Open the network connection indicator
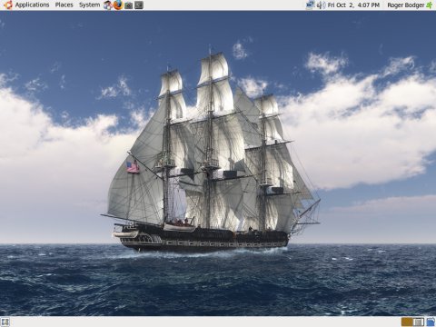Image resolution: width=436 pixels, height=327 pixels. click(x=310, y=5)
